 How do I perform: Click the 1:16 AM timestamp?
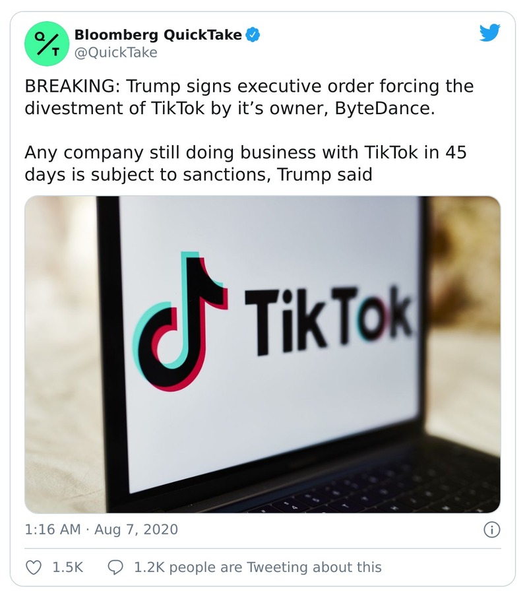tap(52, 530)
